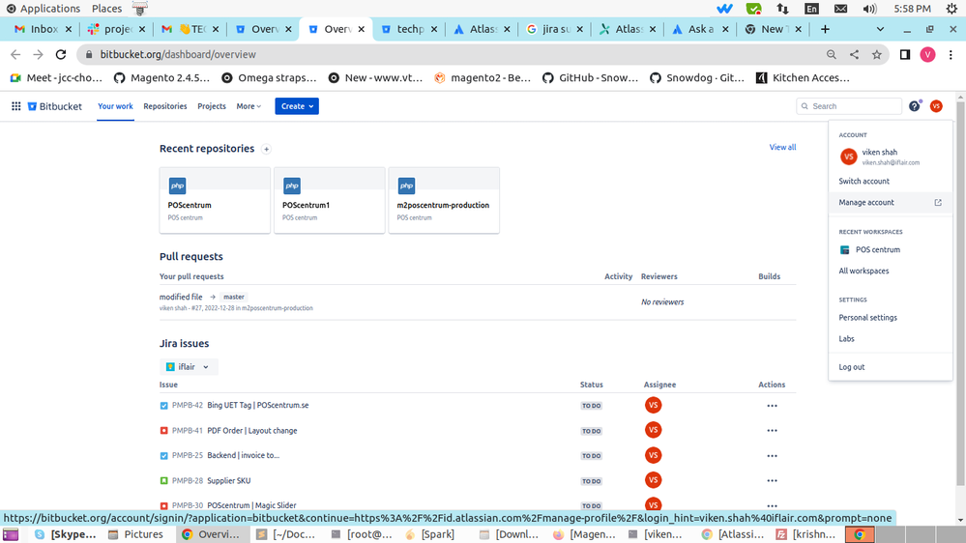This screenshot has height=543, width=966.
Task: Click the VS profile avatar in header
Action: click(x=936, y=106)
